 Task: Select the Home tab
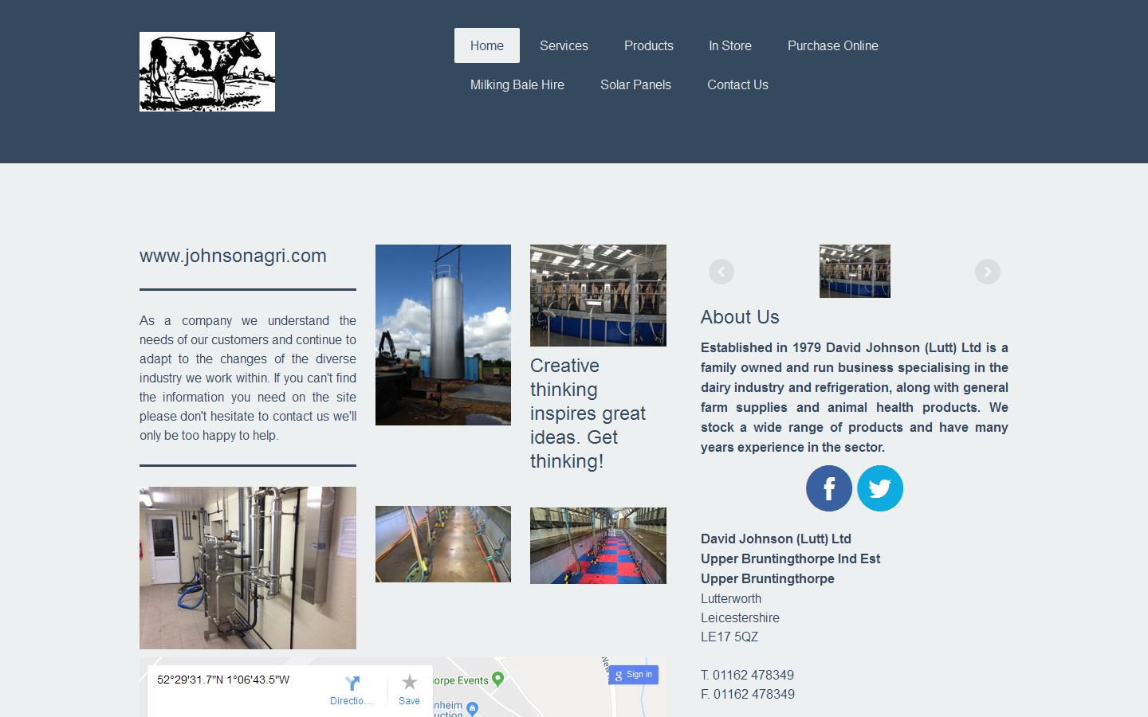click(x=486, y=45)
